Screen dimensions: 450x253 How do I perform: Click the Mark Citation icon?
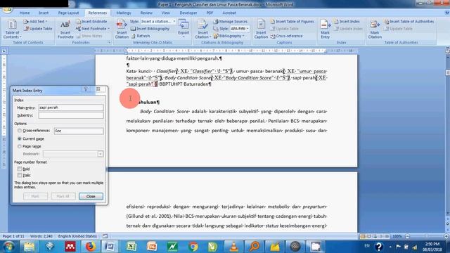pos(375,29)
